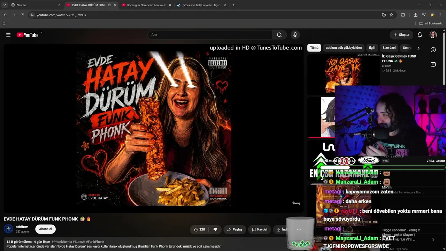Click the video title 'EVDE HATAY DÜRÜM FUNK PHONK'
This screenshot has width=446, height=251.
[41, 219]
